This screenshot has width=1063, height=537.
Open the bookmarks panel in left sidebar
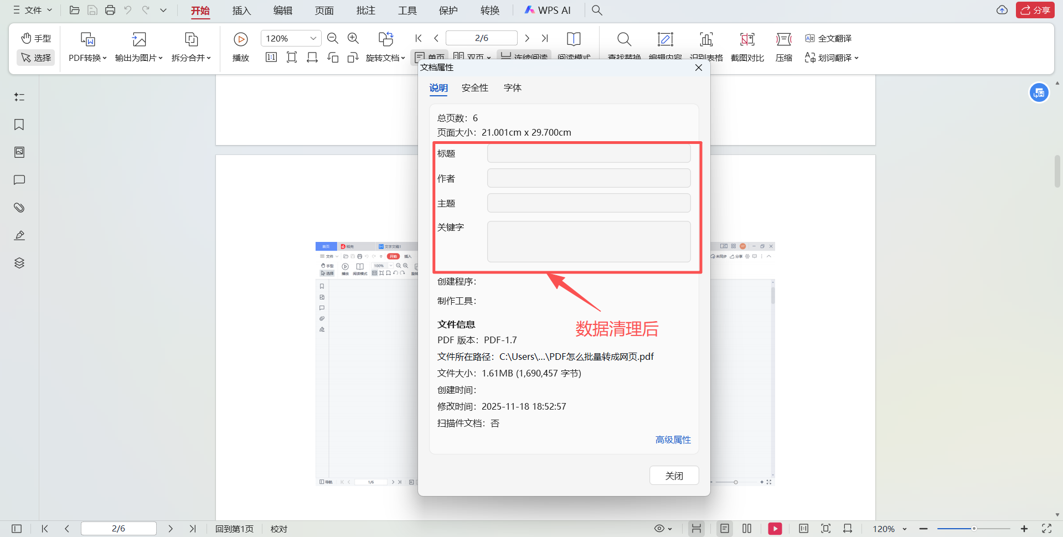coord(19,125)
